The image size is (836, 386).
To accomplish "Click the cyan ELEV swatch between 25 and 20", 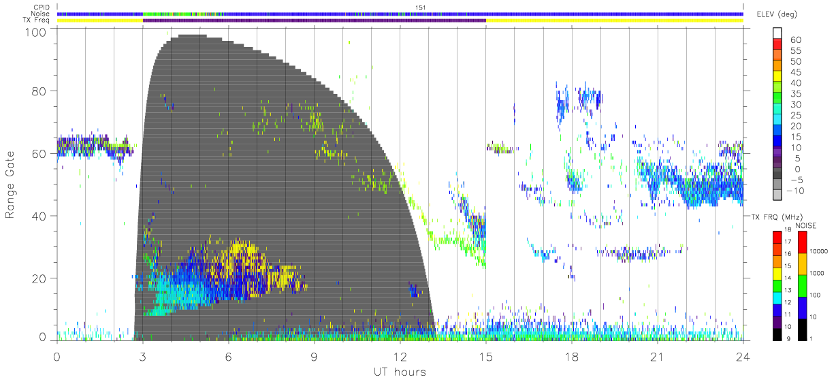I will (777, 120).
